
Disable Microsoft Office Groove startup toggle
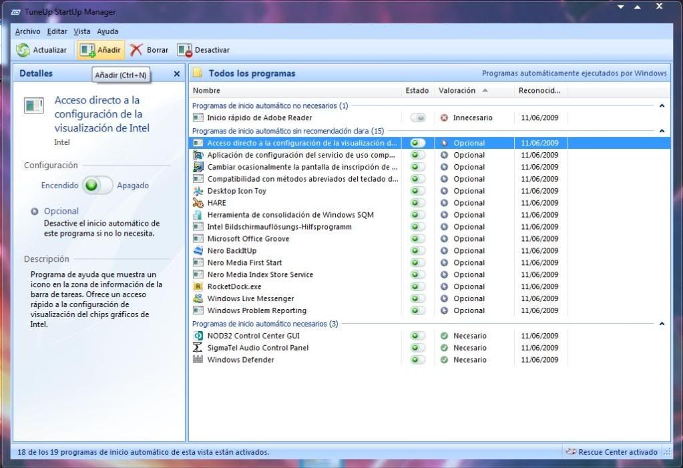coord(418,239)
